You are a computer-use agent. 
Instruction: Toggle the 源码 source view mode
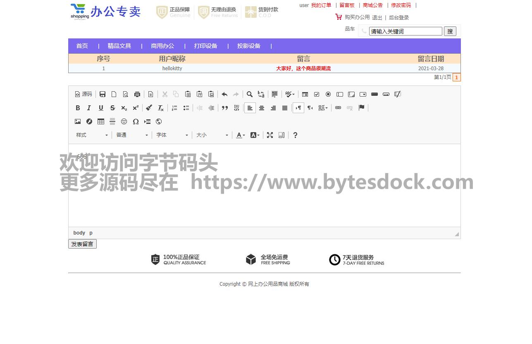[83, 94]
